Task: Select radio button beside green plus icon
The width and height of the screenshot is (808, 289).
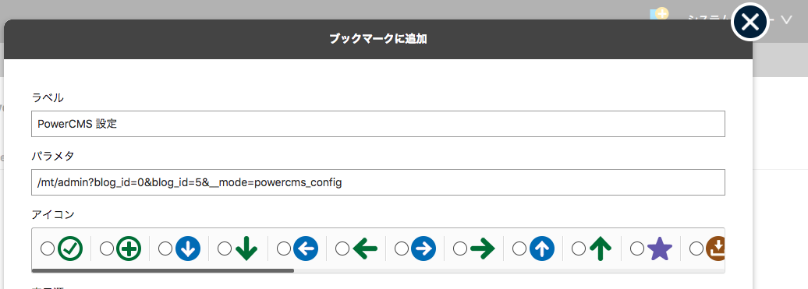Action: click(107, 249)
